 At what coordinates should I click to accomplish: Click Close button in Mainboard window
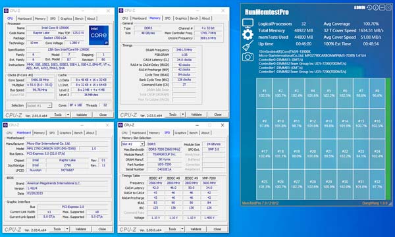coord(102,229)
